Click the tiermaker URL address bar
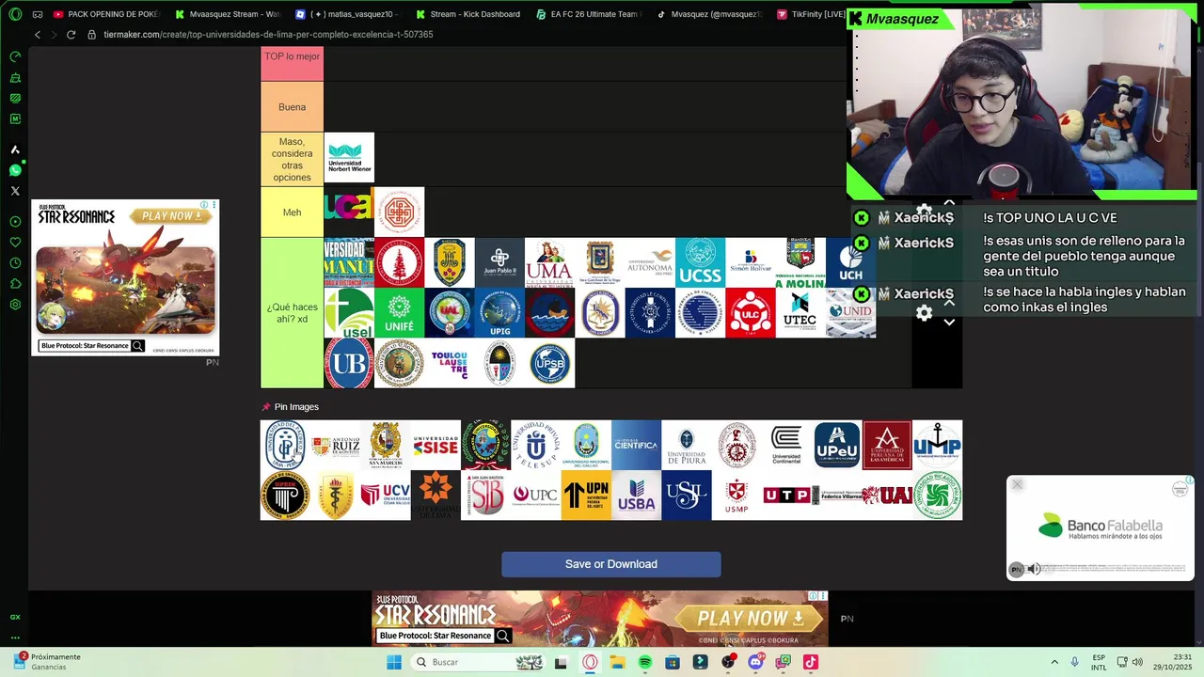Screen dimensions: 1204x677 (268, 35)
